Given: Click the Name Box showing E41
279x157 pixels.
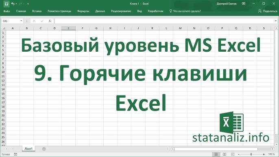Looking at the screenshot, I should coord(11,21).
